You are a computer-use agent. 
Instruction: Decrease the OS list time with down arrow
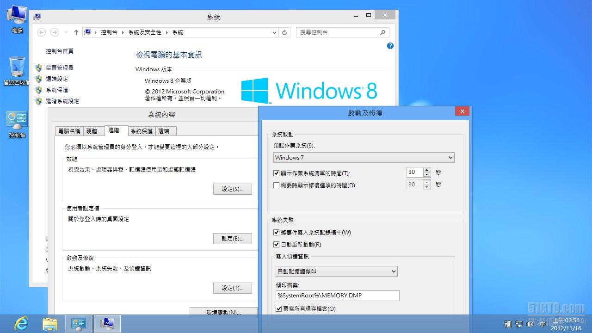point(426,175)
